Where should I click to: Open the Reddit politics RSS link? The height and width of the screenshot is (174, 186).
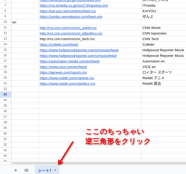tap(68, 84)
